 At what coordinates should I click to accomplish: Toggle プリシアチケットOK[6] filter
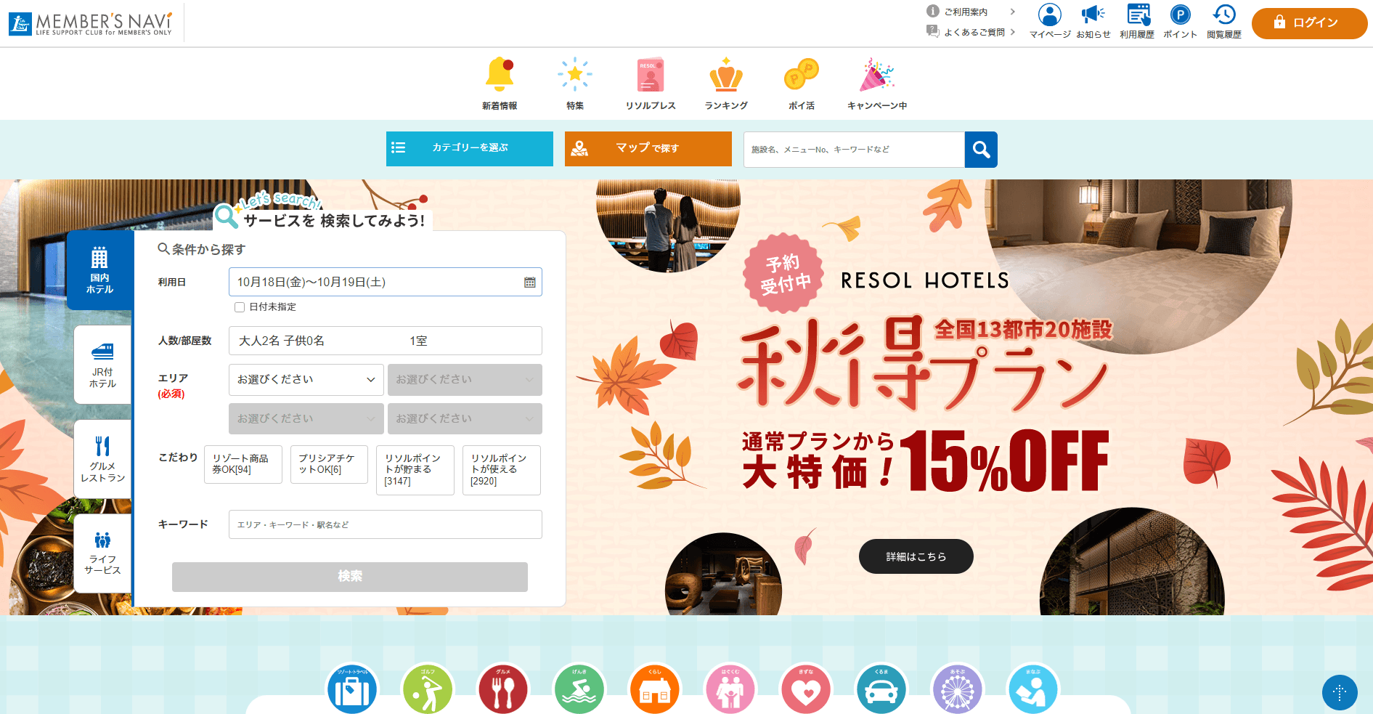point(329,464)
